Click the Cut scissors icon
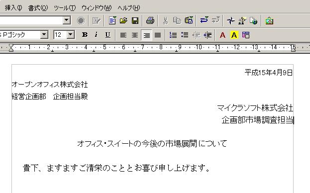This screenshot has width=310, height=193. 166,20
